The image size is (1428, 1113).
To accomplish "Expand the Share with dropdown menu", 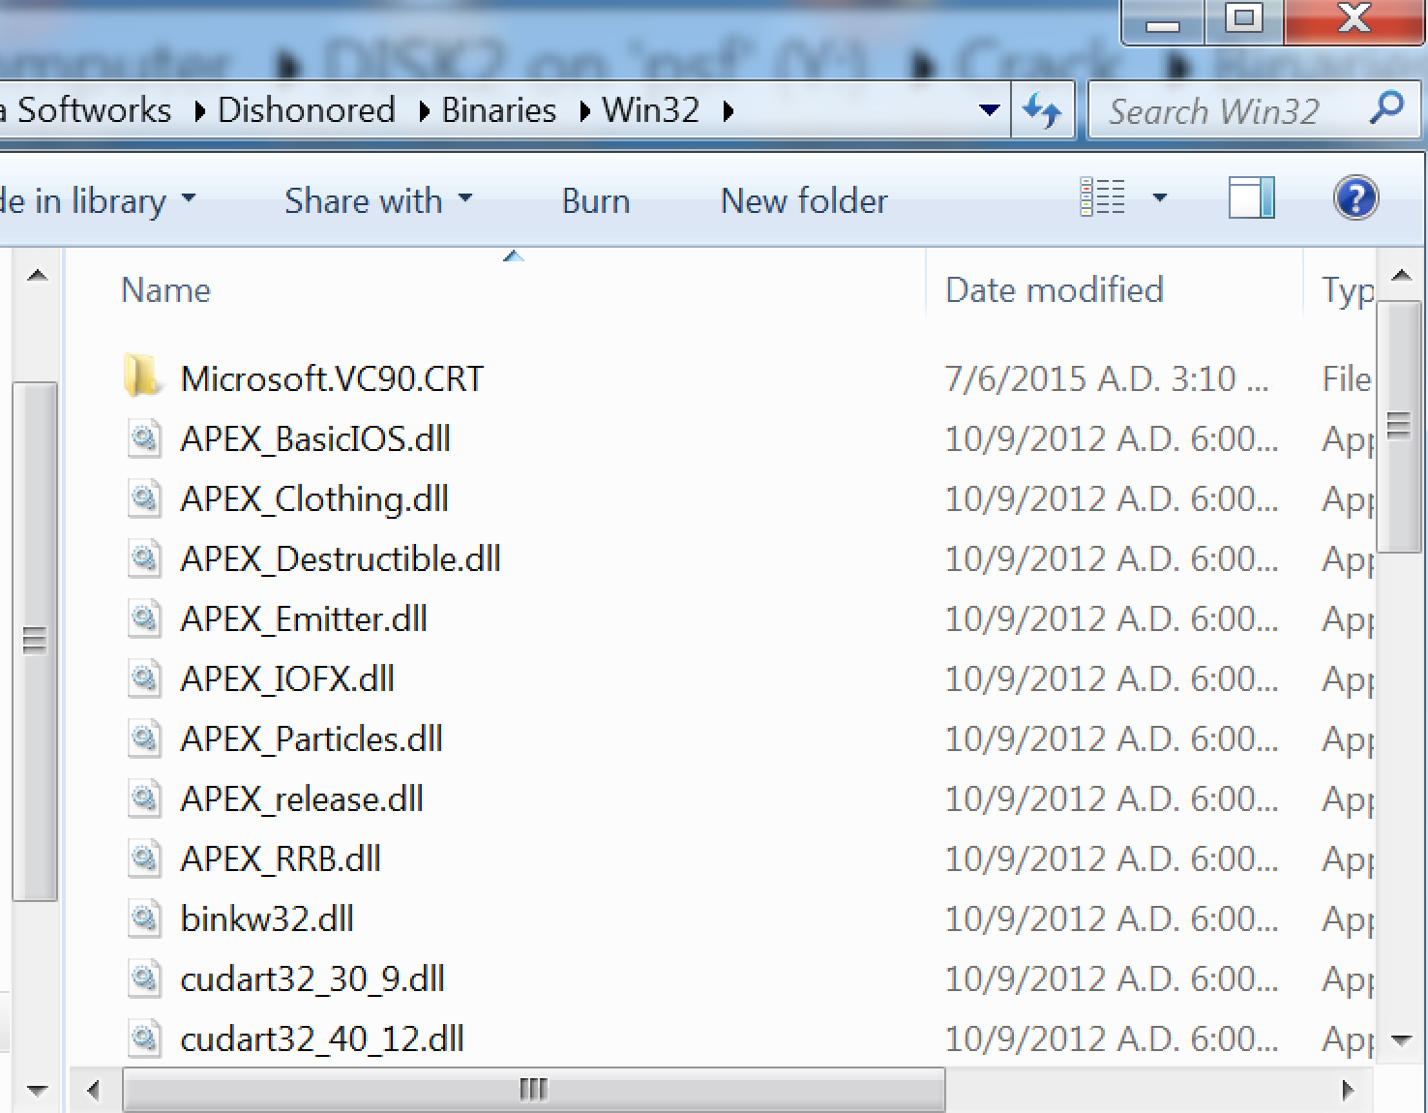I will pos(378,200).
